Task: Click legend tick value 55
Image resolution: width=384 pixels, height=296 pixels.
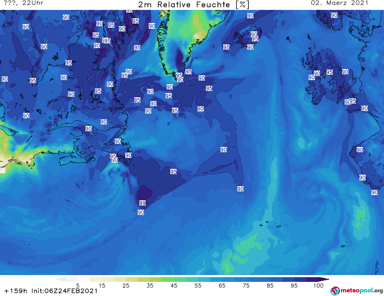Action: point(198,286)
